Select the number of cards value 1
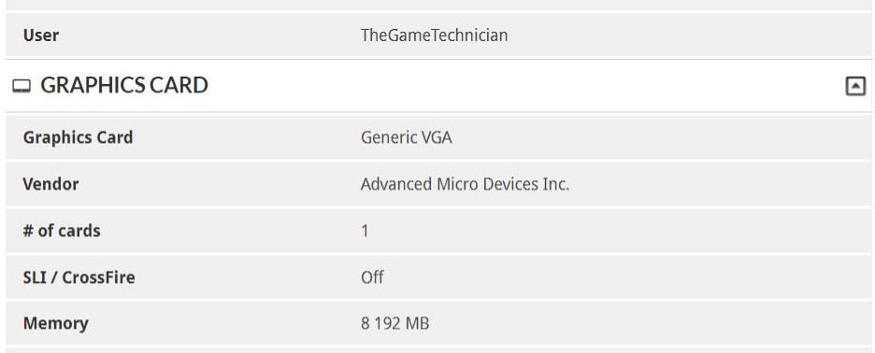The image size is (875, 353). pos(365,231)
